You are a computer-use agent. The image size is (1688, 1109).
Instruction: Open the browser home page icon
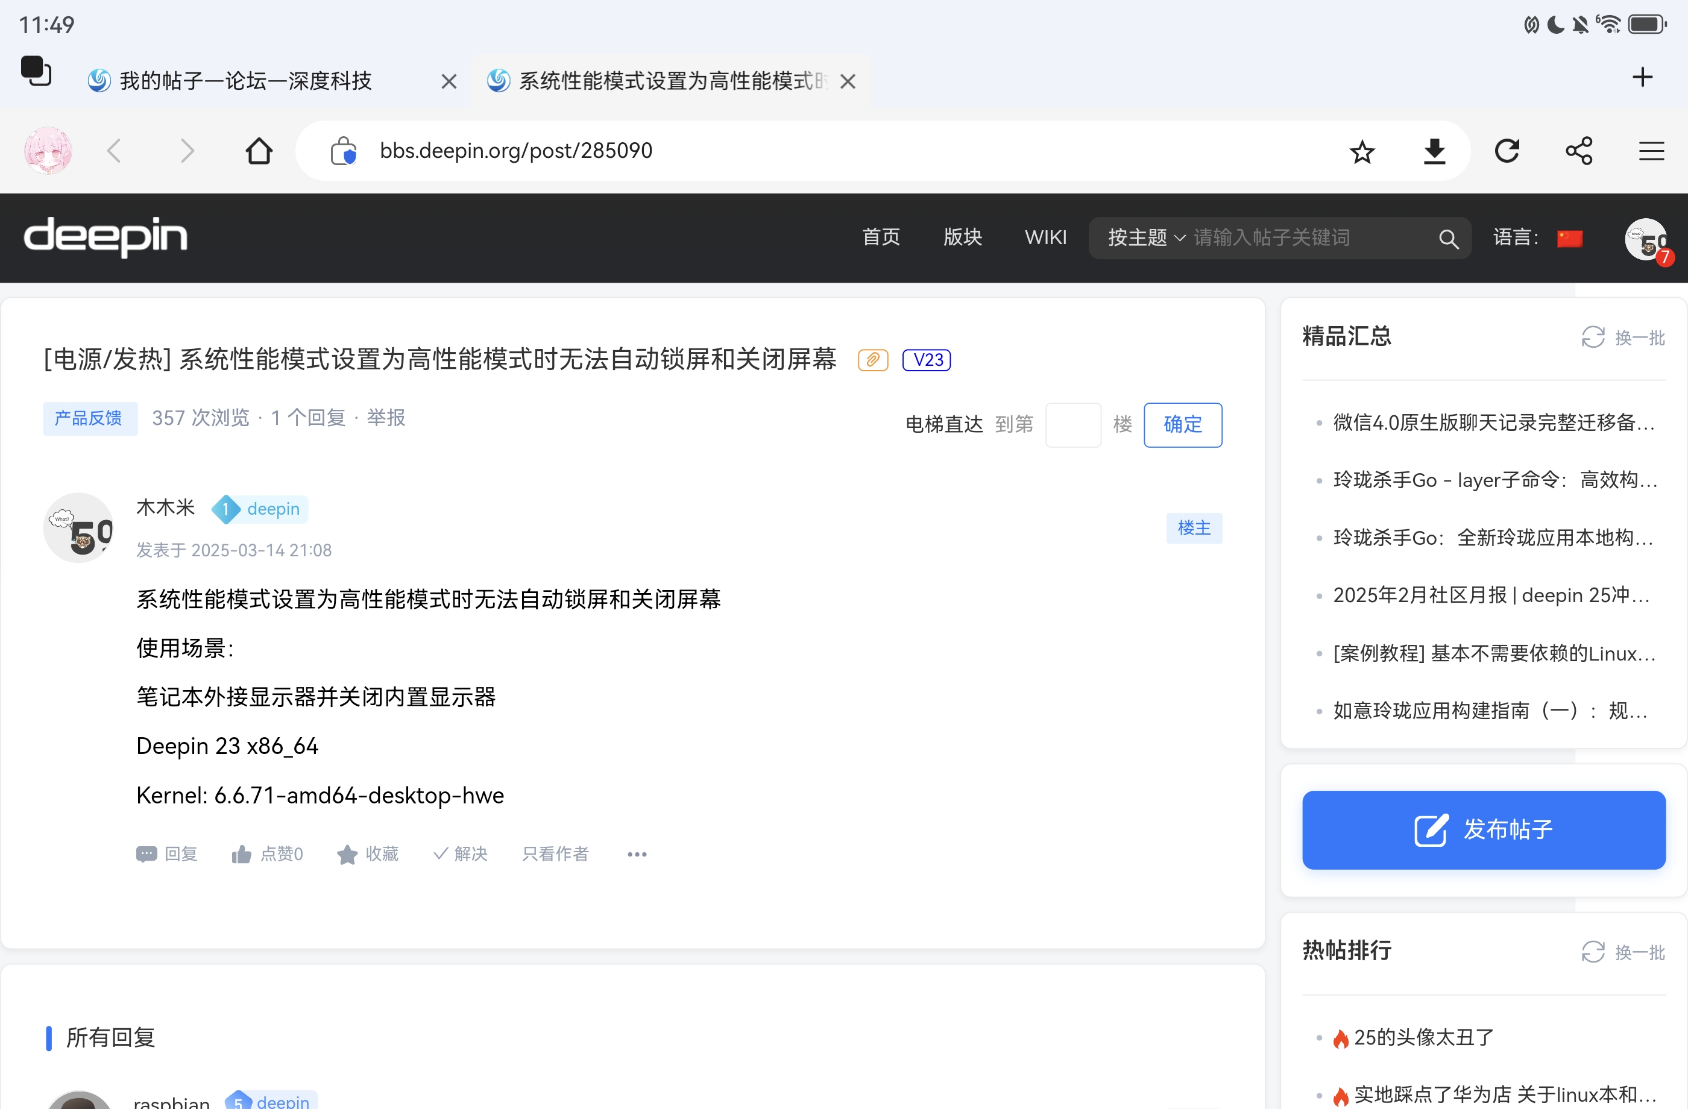[259, 151]
